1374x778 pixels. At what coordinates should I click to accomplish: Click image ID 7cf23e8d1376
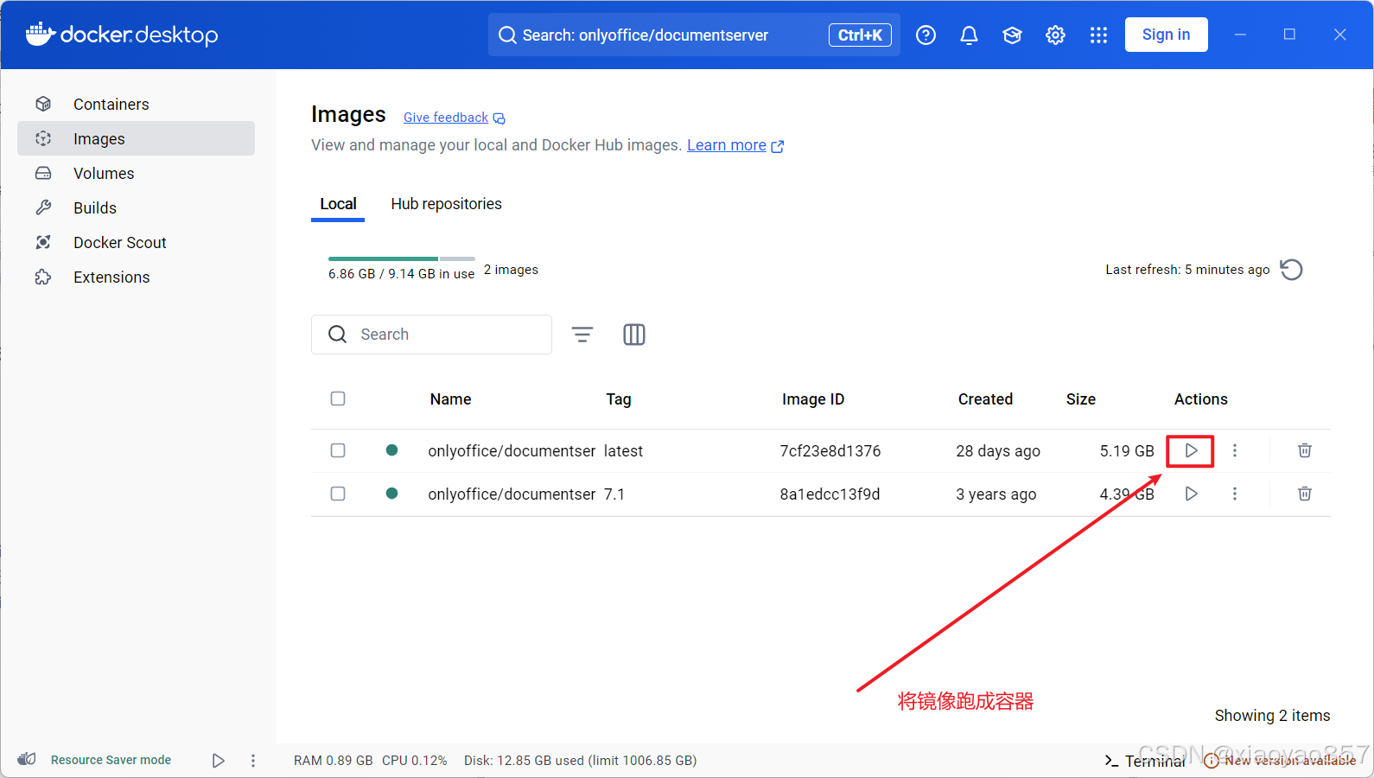[830, 451]
